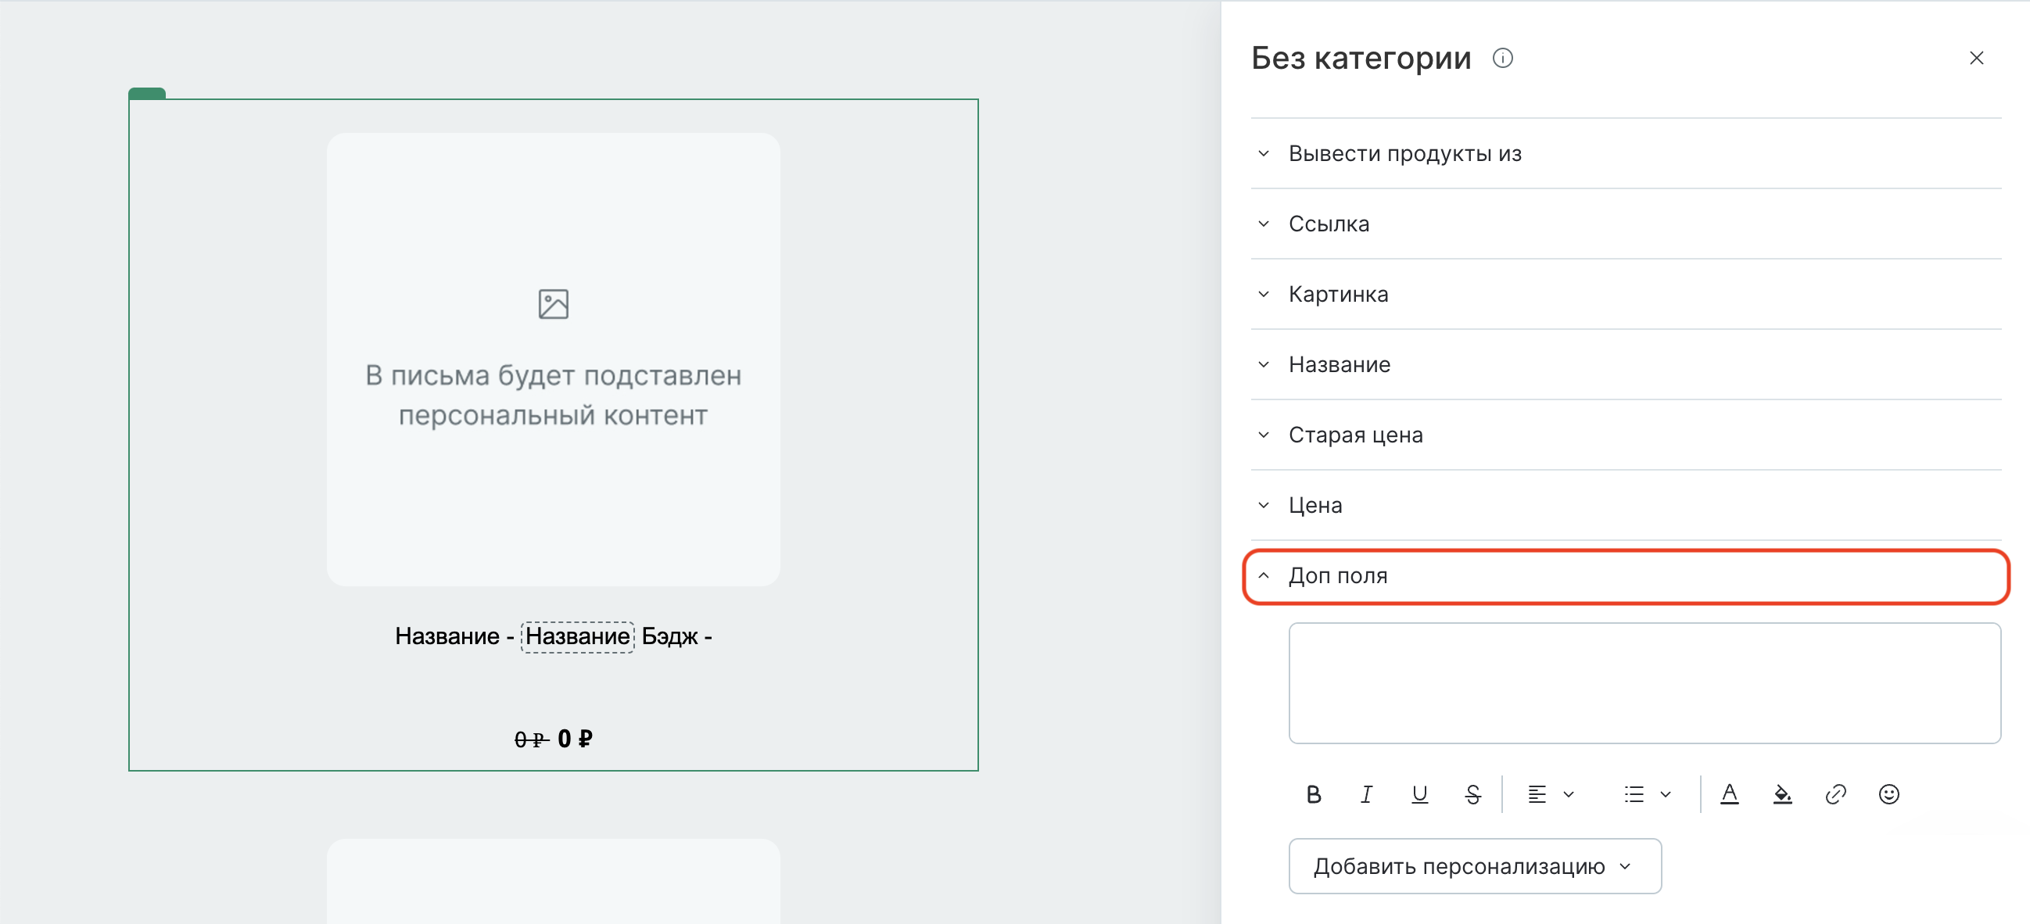The width and height of the screenshot is (2030, 924).
Task: Collapse the Доп поля section
Action: point(1625,576)
